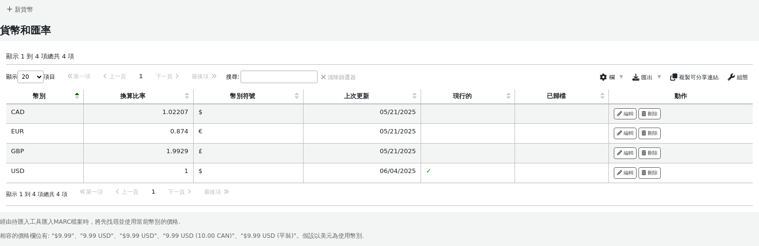759x246 pixels.
Task: Delete the USD currency row
Action: point(649,173)
